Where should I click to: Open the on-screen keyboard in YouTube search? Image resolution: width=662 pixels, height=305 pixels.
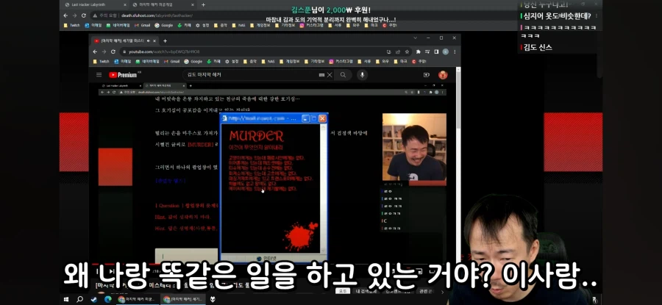click(x=321, y=75)
